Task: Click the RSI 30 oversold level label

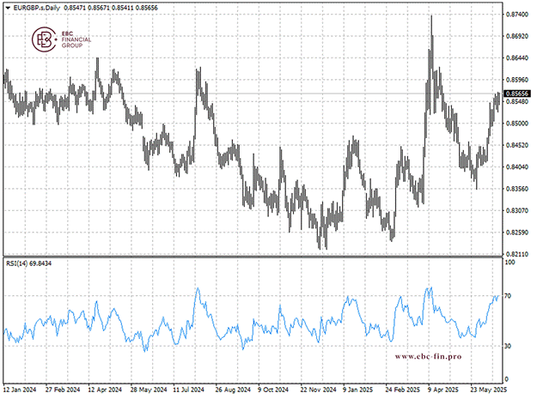Action: tap(508, 346)
